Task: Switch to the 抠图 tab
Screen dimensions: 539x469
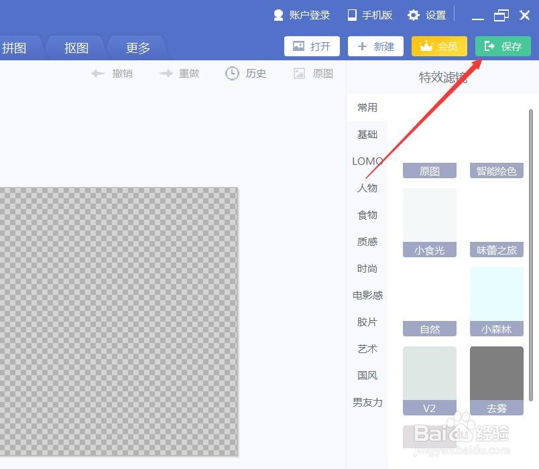Action: tap(76, 48)
